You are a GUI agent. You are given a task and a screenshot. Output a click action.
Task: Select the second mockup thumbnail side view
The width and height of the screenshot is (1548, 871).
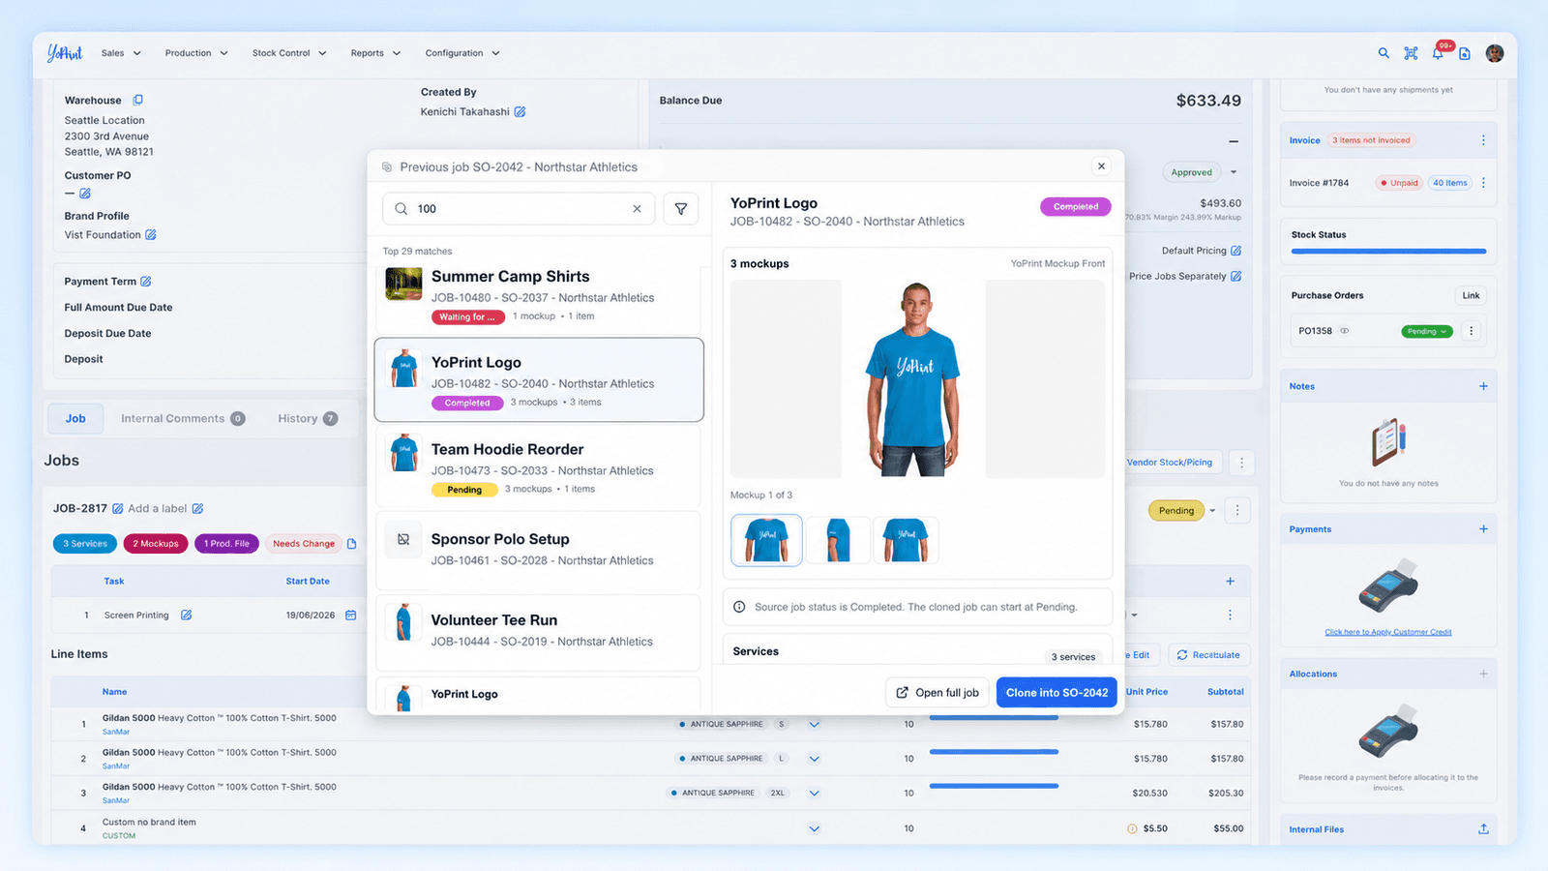837,540
